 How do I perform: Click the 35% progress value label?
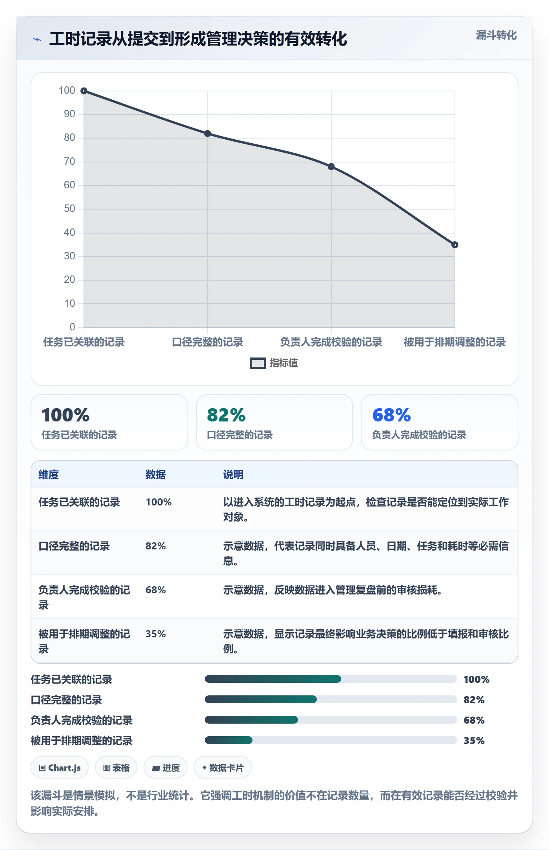[474, 741]
